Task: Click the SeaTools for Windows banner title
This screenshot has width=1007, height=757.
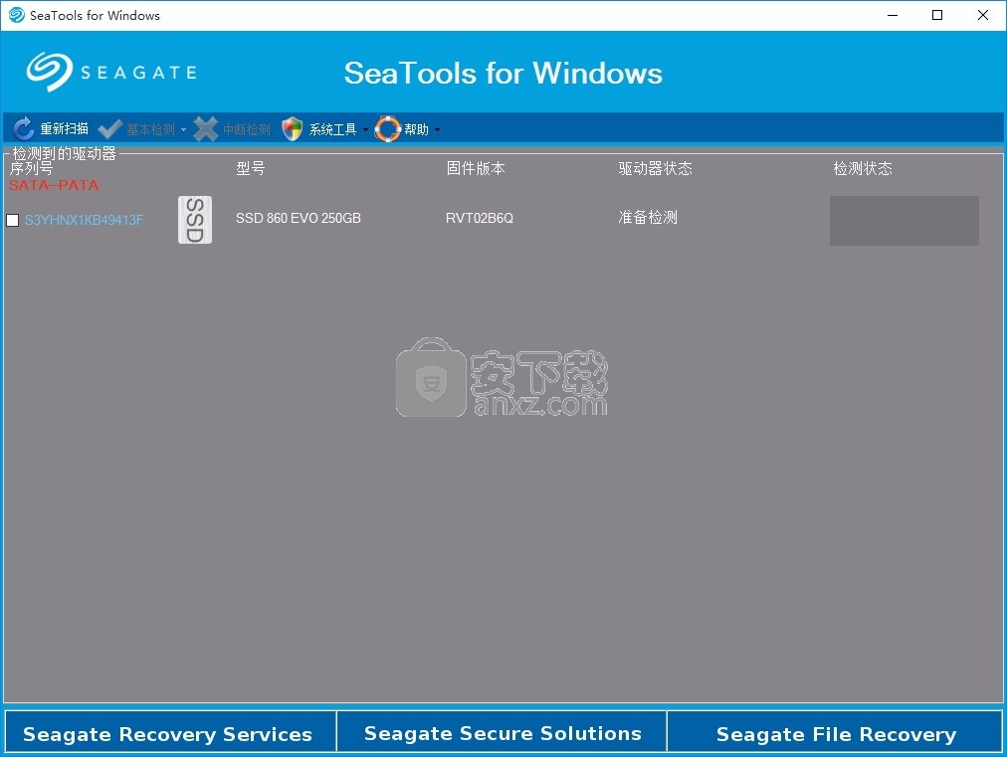Action: coord(503,73)
